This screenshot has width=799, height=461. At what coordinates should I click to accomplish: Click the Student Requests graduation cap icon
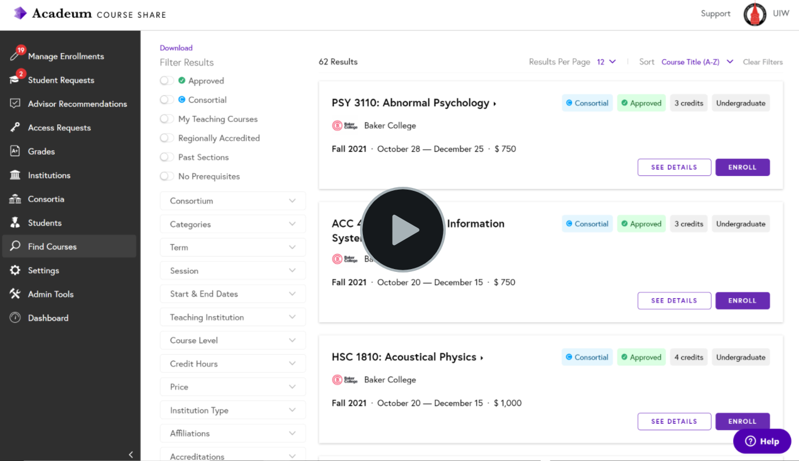pyautogui.click(x=15, y=80)
